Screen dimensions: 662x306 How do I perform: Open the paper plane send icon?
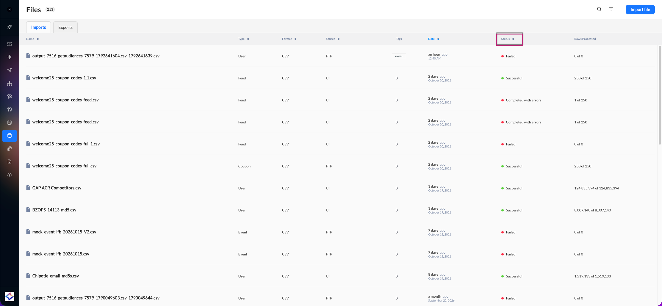click(x=10, y=70)
